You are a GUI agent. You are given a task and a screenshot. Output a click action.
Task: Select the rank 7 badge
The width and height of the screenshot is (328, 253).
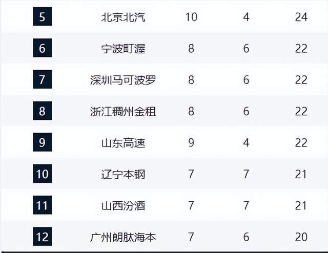(42, 80)
